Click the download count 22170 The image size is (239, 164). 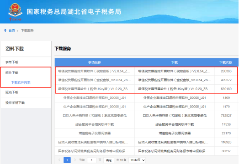tap(226, 133)
